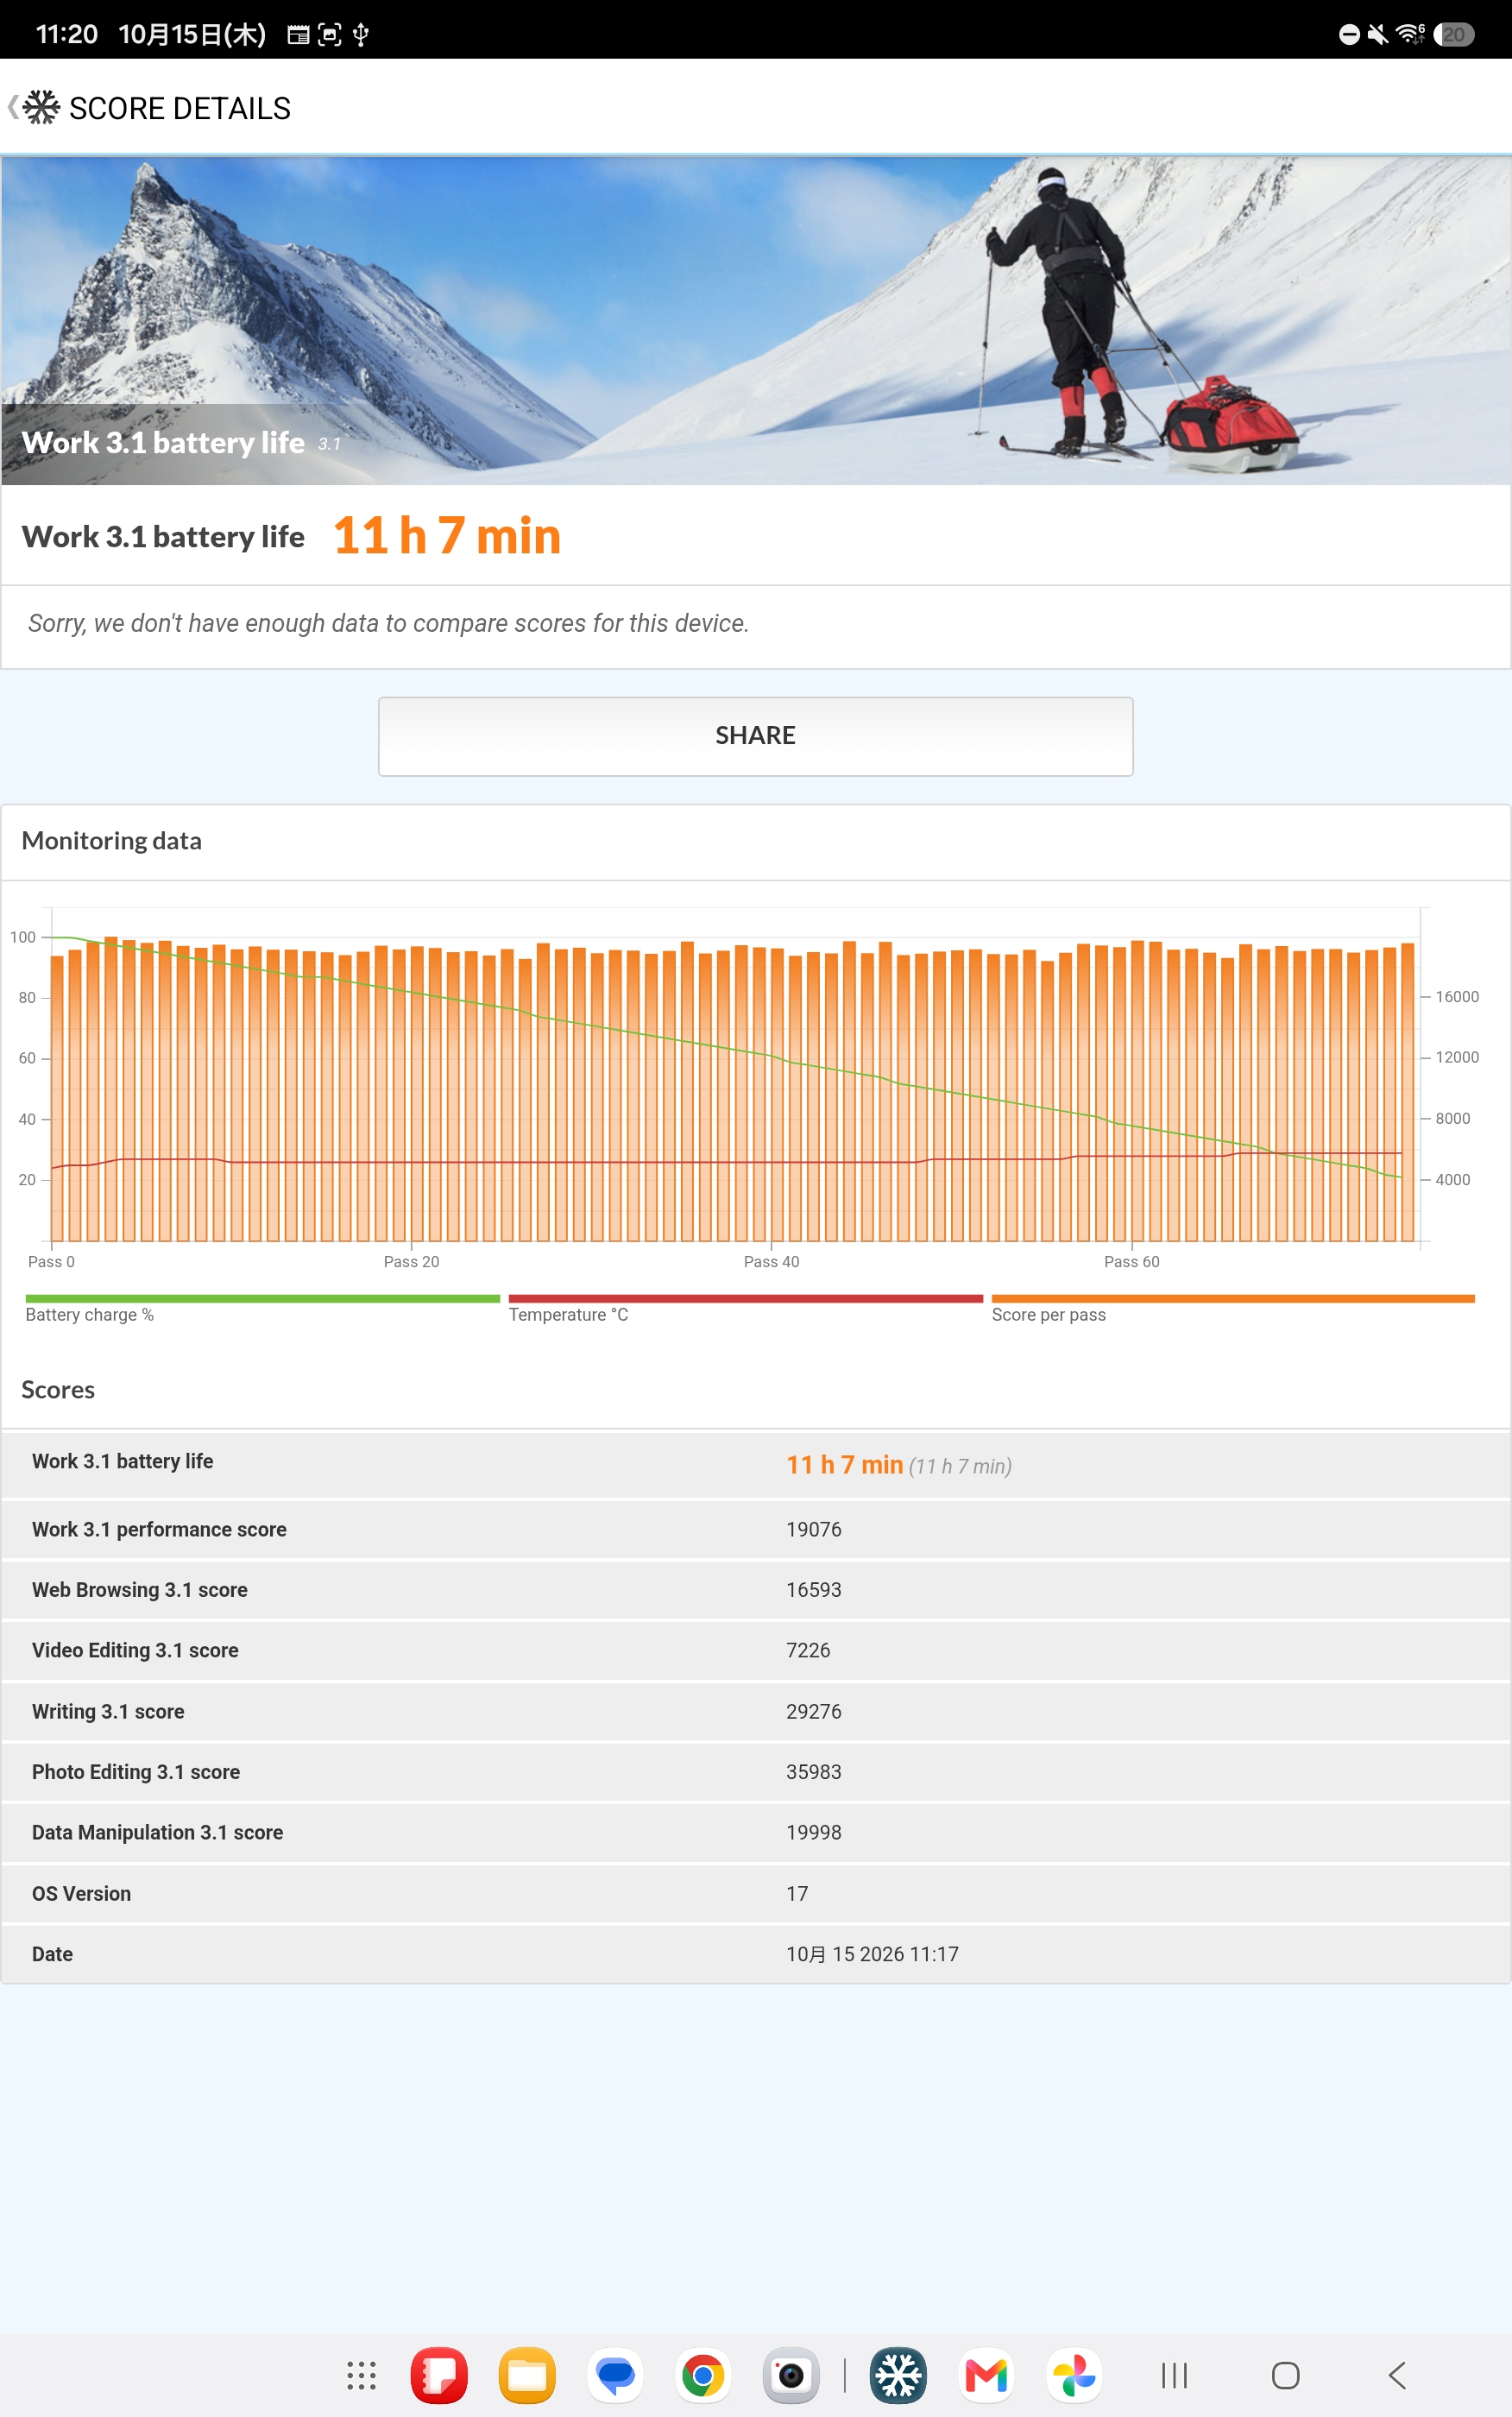
Task: Select Photo Editing 3.1 score row
Action: 756,1772
